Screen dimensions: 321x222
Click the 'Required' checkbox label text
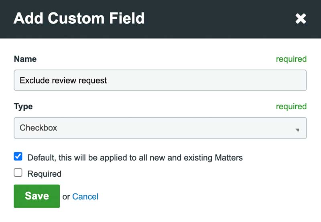tap(44, 174)
